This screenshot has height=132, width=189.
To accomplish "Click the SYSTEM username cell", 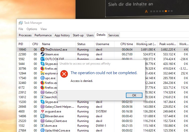I will (101, 111).
